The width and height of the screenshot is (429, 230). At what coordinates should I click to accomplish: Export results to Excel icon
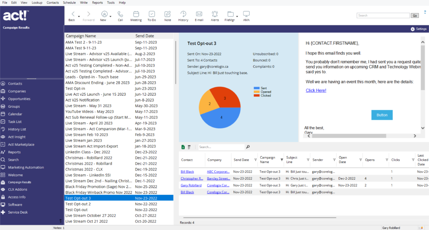(183, 147)
